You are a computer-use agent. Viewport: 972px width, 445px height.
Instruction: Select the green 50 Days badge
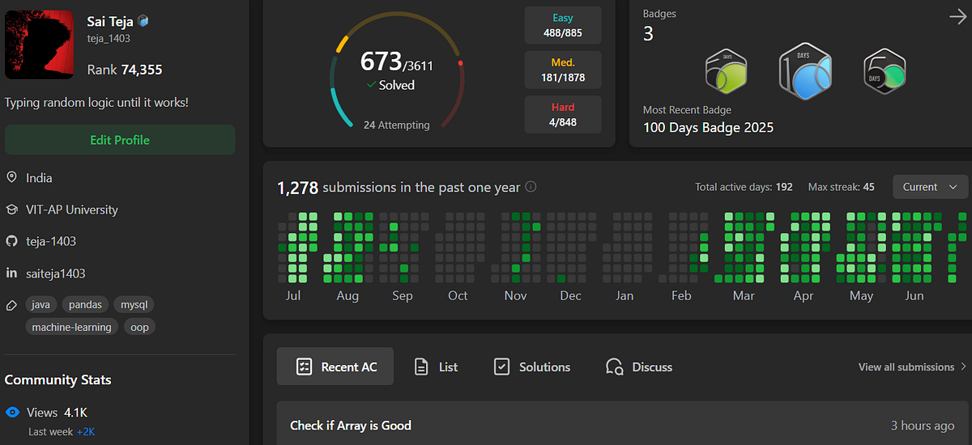point(885,73)
